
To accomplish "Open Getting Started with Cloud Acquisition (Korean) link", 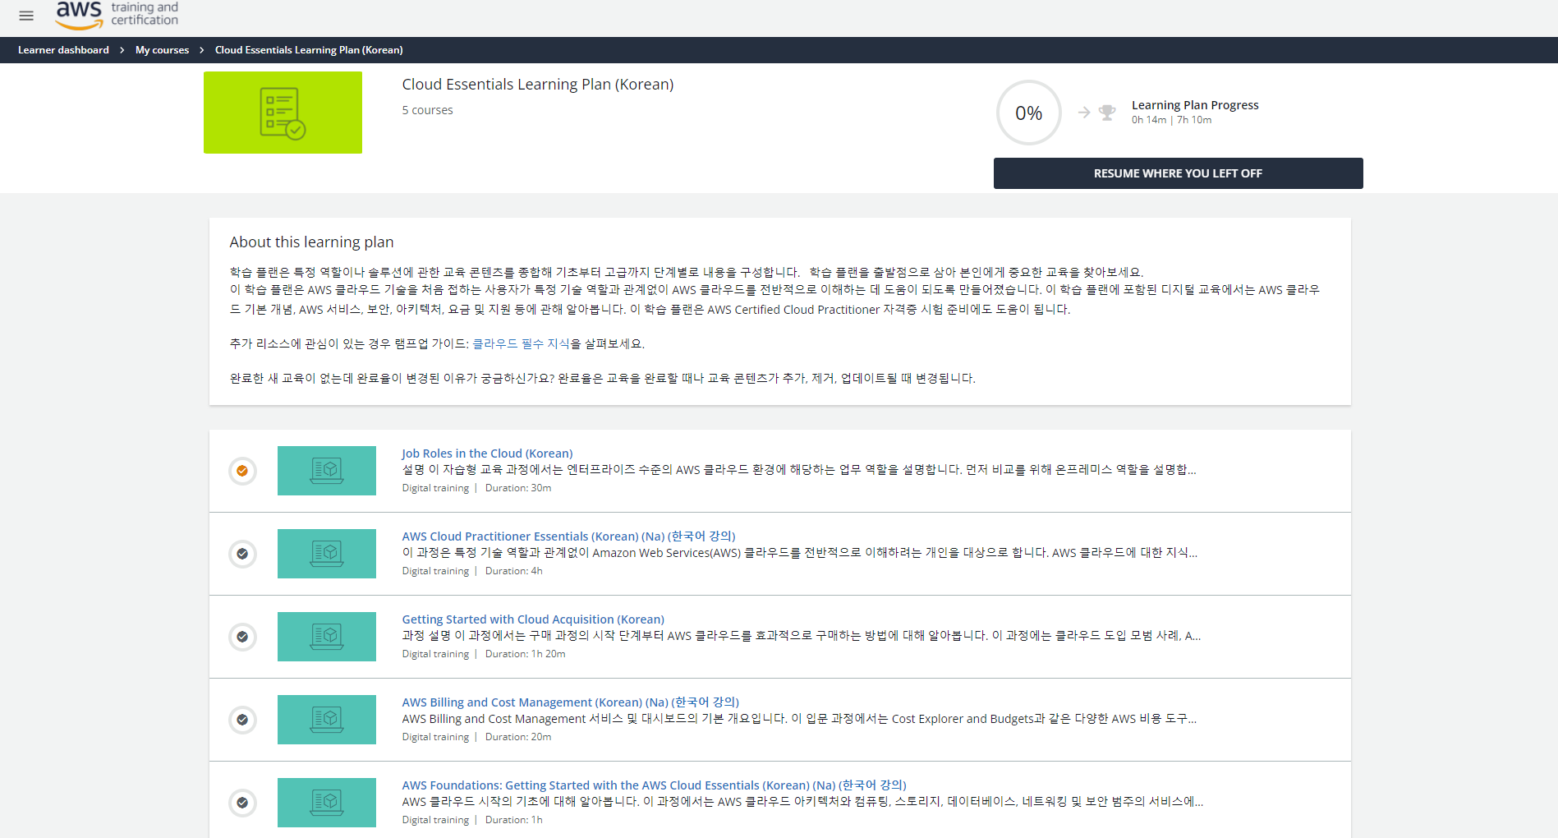I will [533, 619].
